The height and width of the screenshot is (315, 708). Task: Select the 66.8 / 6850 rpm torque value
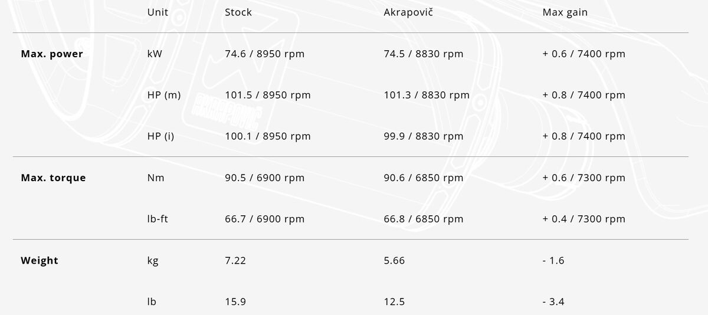coord(423,219)
